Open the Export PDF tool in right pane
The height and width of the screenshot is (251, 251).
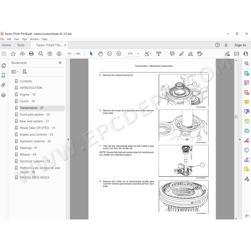pyautogui.click(x=247, y=73)
